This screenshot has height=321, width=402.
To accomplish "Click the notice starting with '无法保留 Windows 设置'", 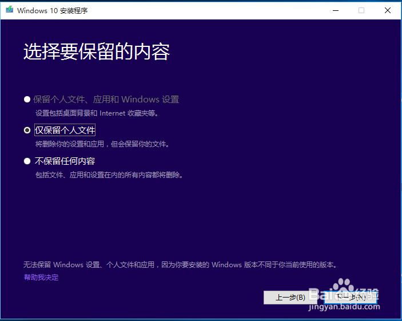I will point(181,264).
